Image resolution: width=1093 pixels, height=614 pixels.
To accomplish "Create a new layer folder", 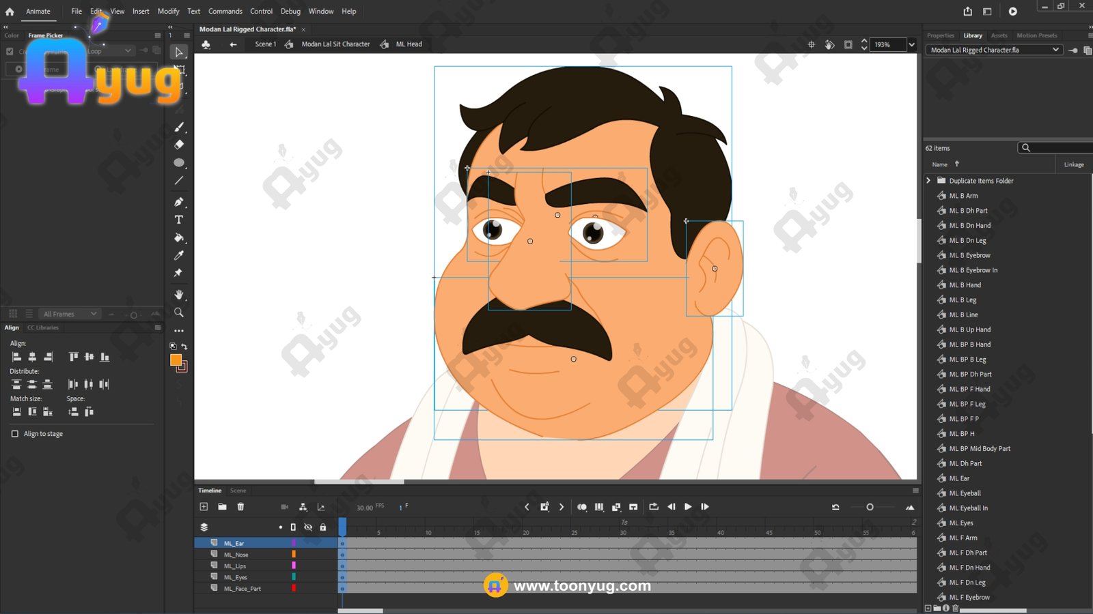I will click(222, 507).
